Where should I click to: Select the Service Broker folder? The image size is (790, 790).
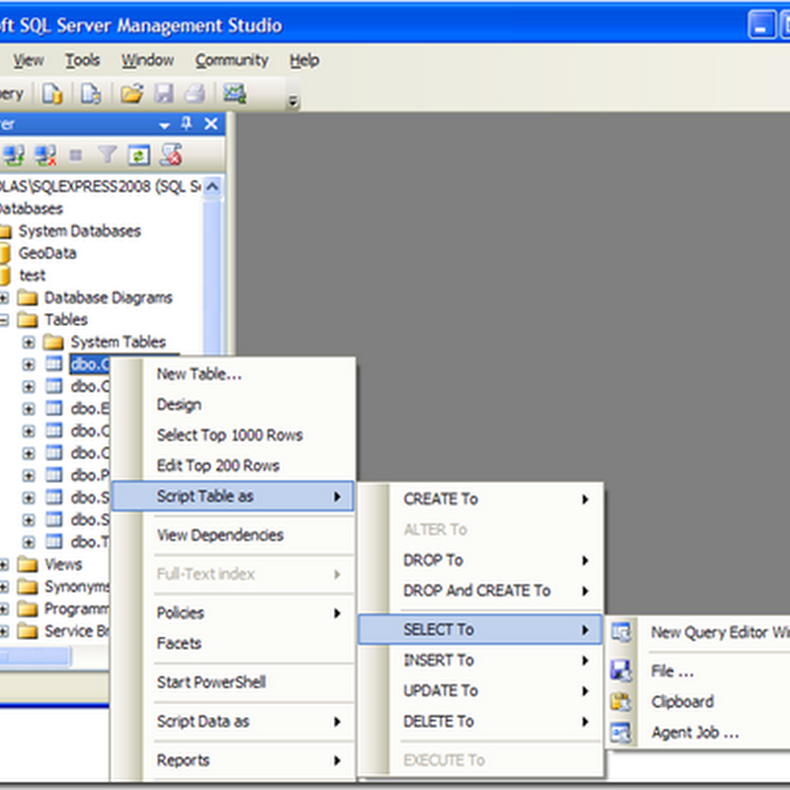click(77, 631)
